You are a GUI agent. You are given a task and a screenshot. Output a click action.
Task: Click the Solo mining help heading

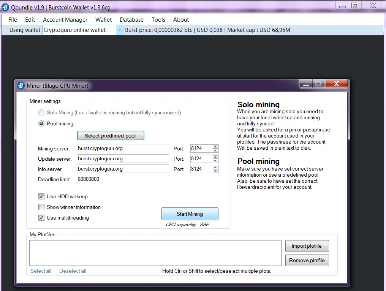click(258, 104)
